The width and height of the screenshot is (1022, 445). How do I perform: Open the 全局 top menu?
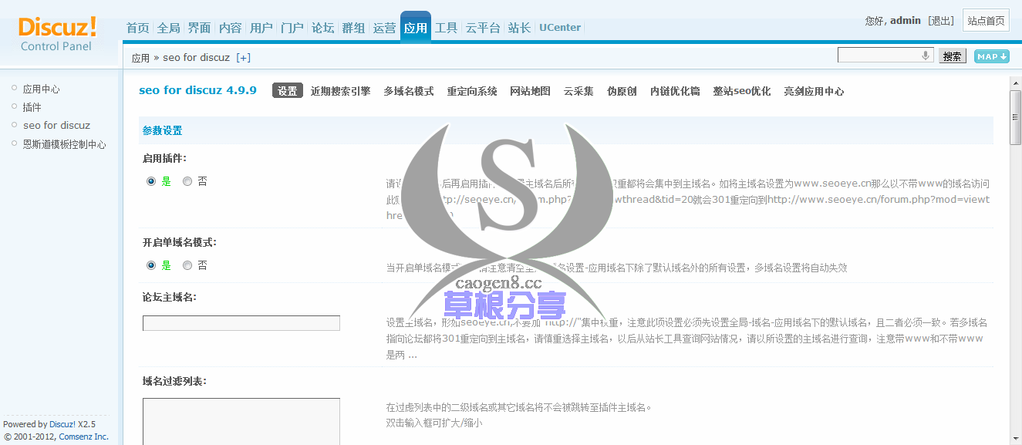(x=168, y=28)
